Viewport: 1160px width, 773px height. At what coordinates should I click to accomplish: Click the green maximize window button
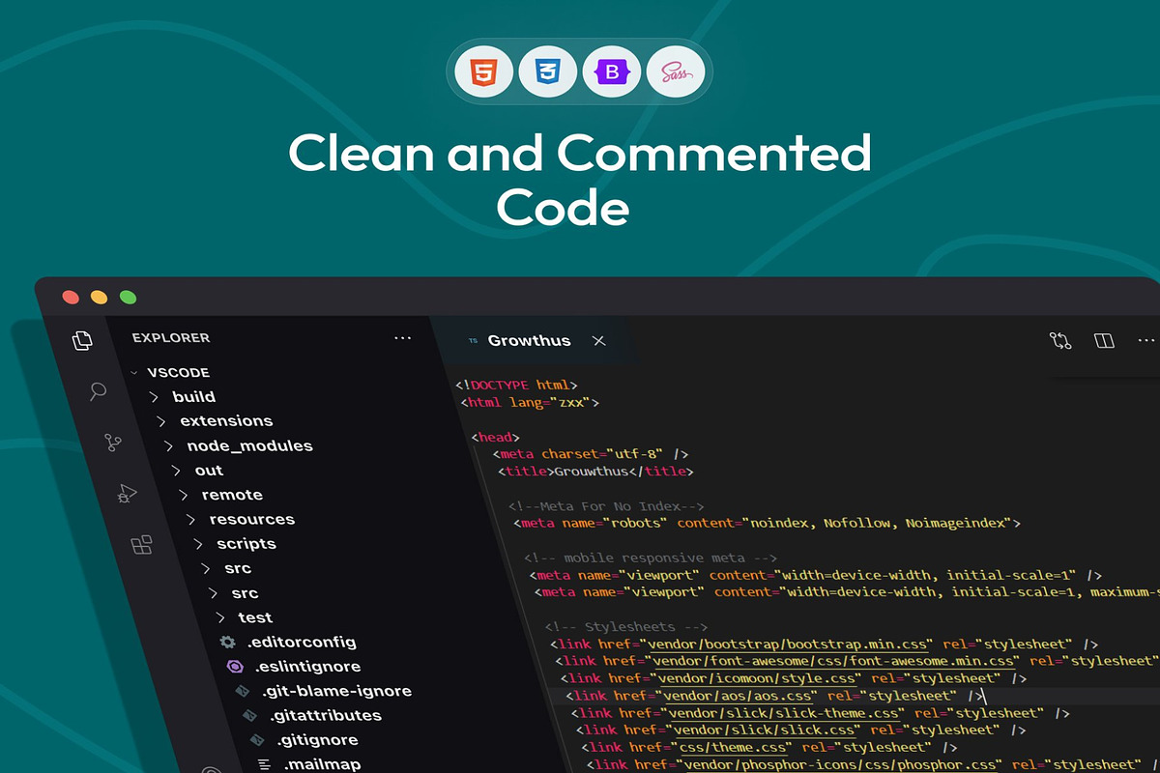pos(128,297)
